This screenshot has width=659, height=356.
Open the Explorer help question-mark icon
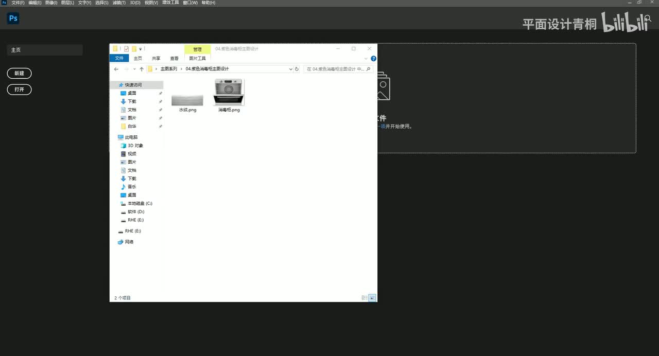pyautogui.click(x=374, y=59)
